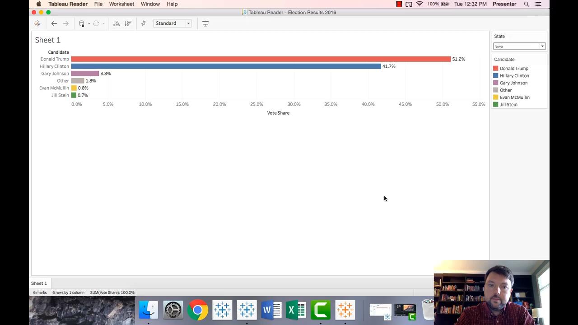Highlight Gary Johnson in the legend

point(513,83)
